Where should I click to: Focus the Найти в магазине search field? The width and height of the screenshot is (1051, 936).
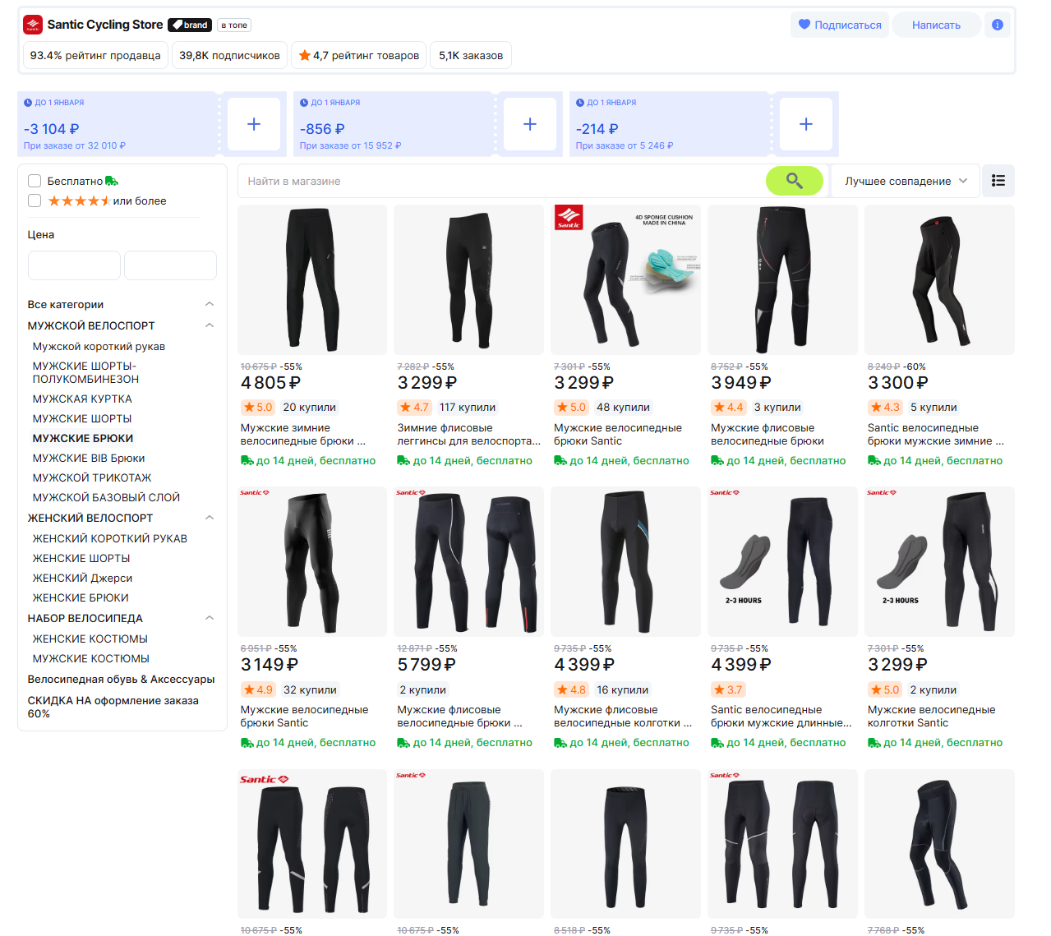[x=502, y=181]
